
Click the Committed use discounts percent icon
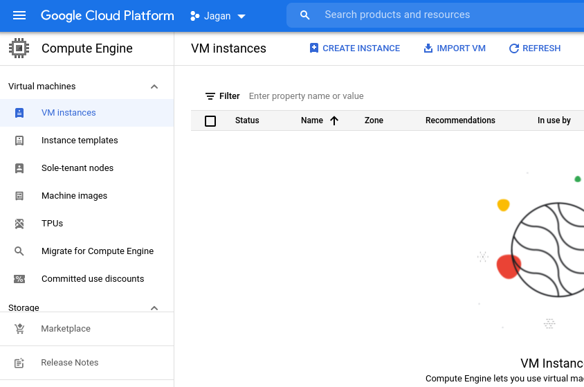point(19,279)
